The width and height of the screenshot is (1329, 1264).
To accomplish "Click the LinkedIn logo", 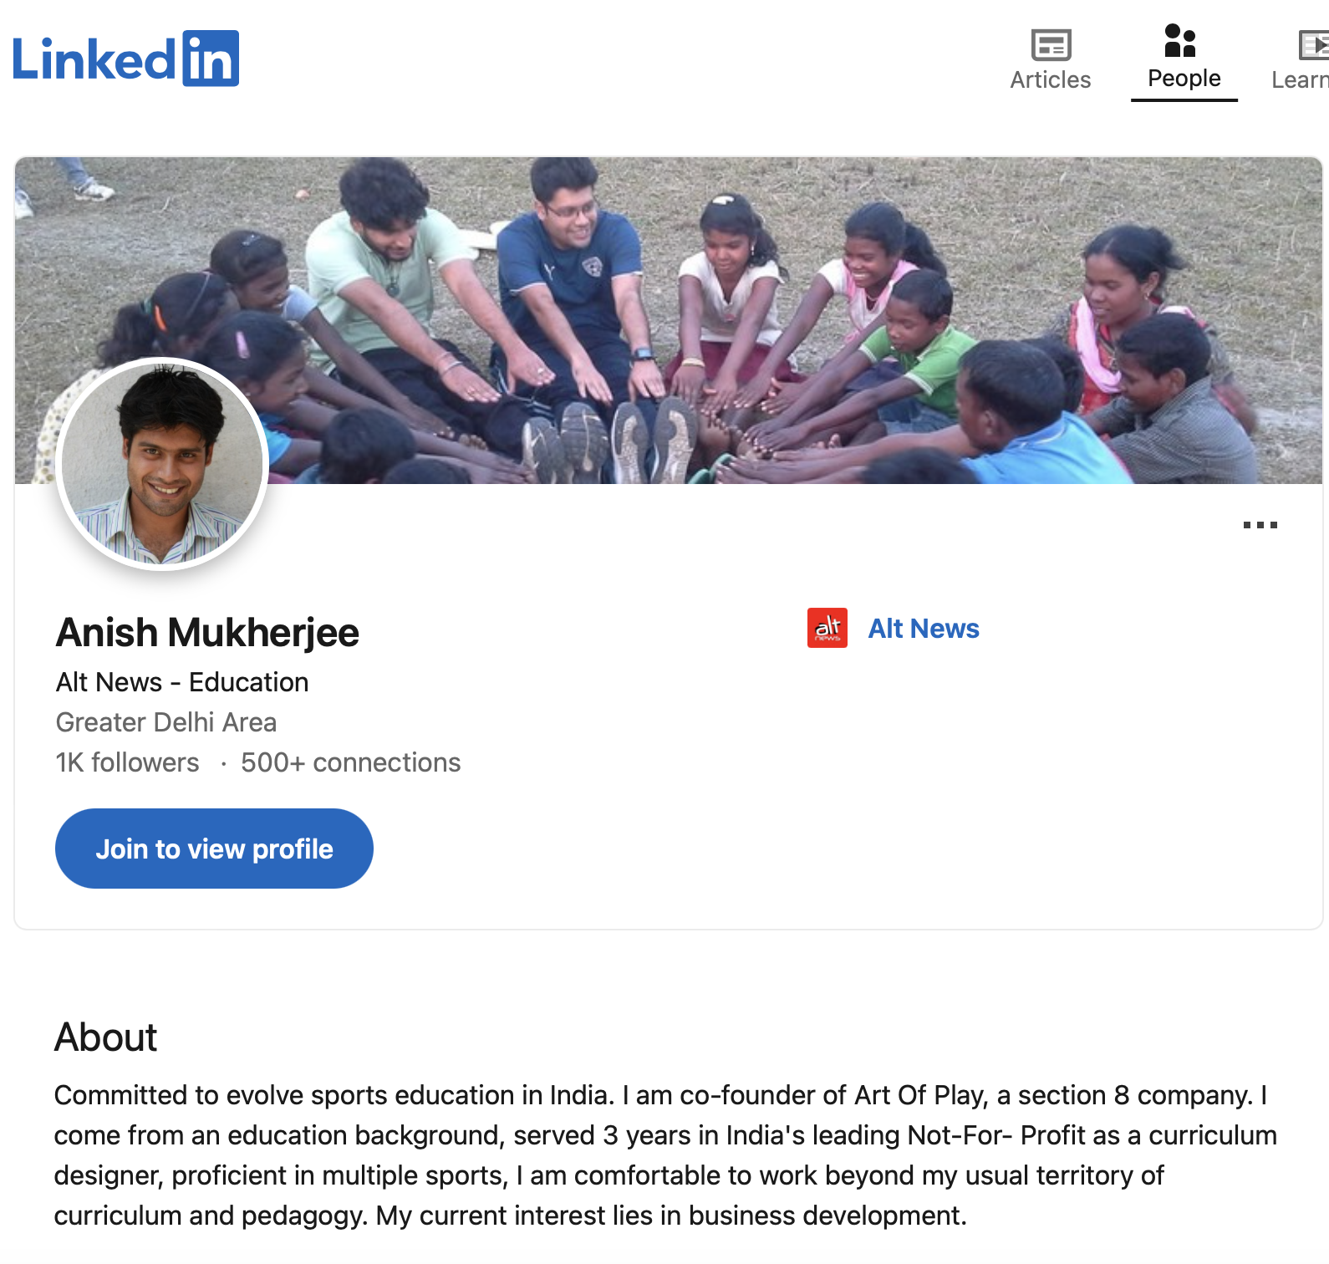I will [125, 59].
